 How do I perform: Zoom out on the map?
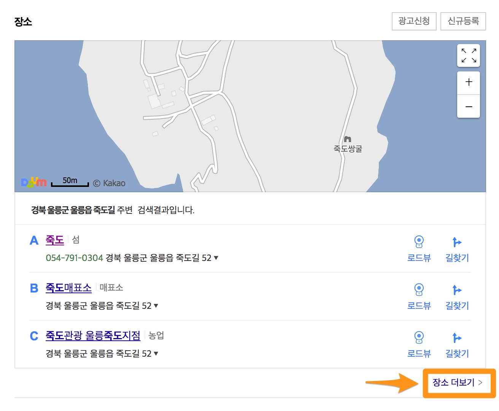[x=469, y=107]
